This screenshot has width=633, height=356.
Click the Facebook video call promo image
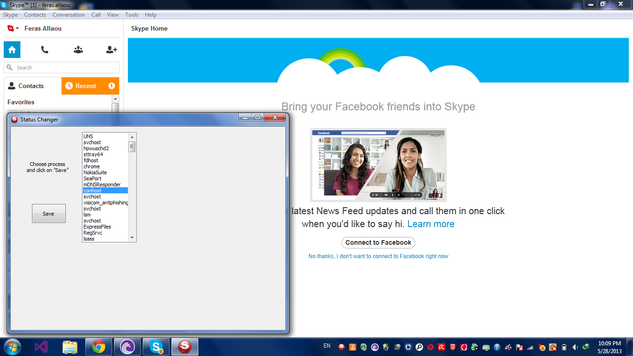coord(378,165)
